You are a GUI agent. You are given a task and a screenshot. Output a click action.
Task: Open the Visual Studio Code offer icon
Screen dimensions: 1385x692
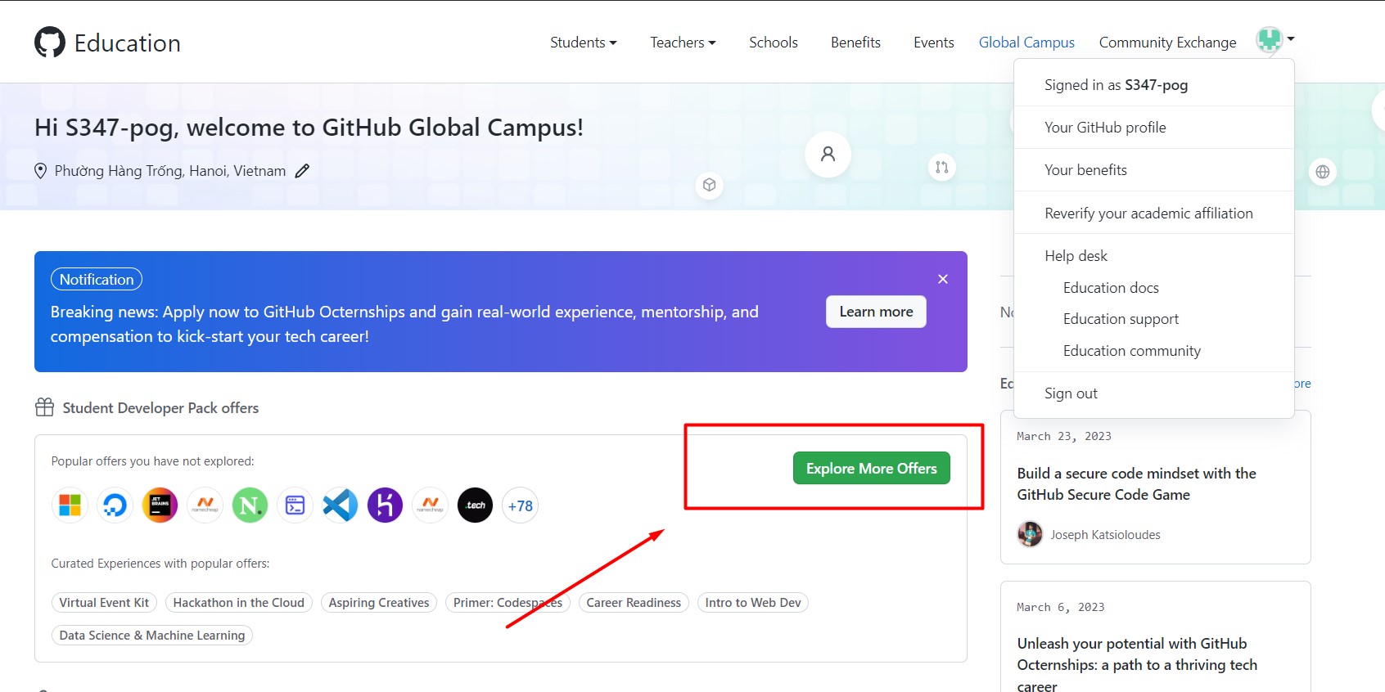(340, 506)
